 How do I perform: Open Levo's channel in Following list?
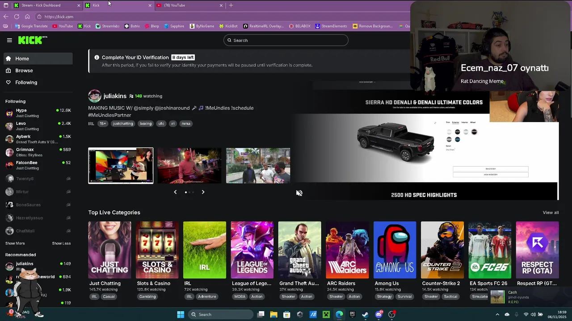coord(38,126)
